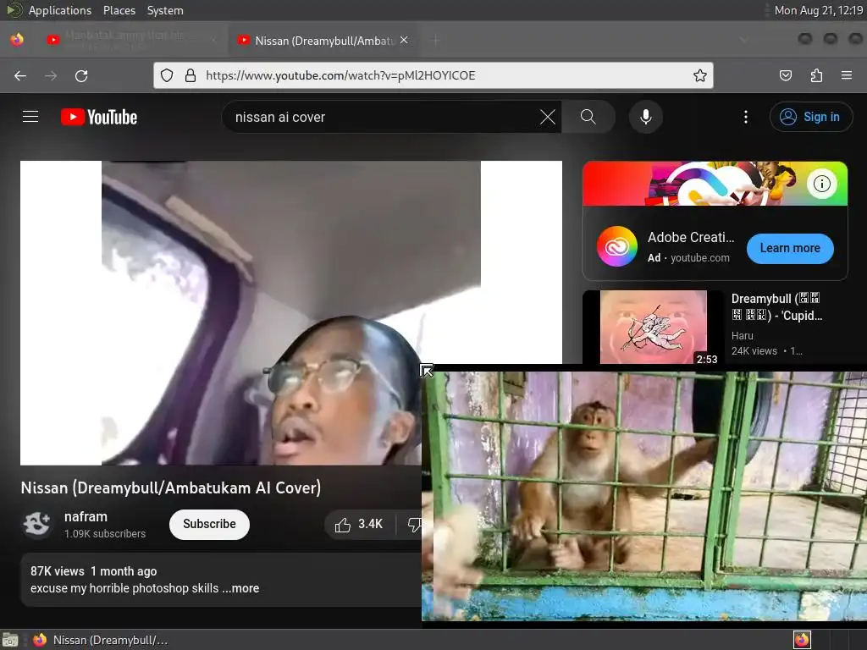Open a new browser tab

[x=436, y=40]
